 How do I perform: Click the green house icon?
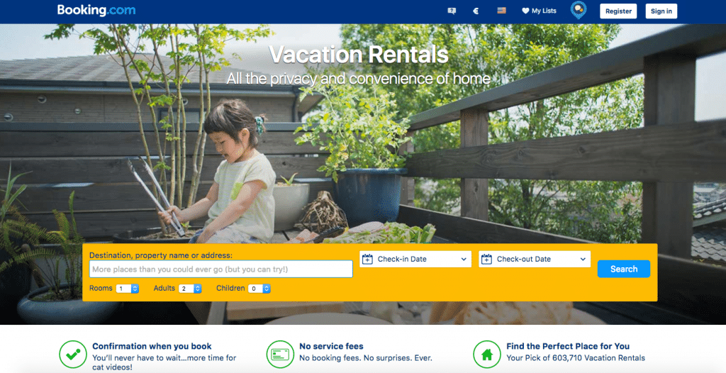point(486,355)
